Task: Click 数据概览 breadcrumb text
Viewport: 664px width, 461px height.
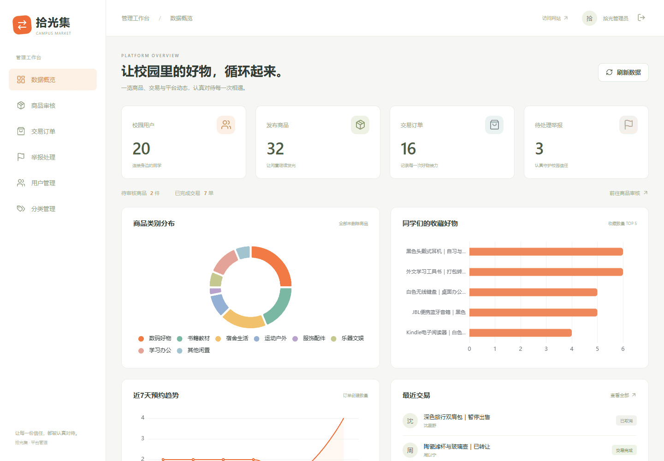Action: (x=181, y=18)
